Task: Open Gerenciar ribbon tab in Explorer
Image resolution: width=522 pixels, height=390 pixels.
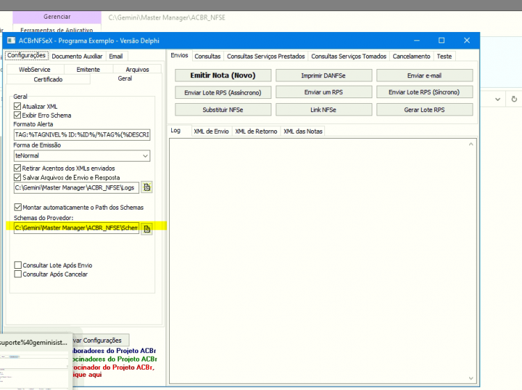Action: pyautogui.click(x=57, y=17)
